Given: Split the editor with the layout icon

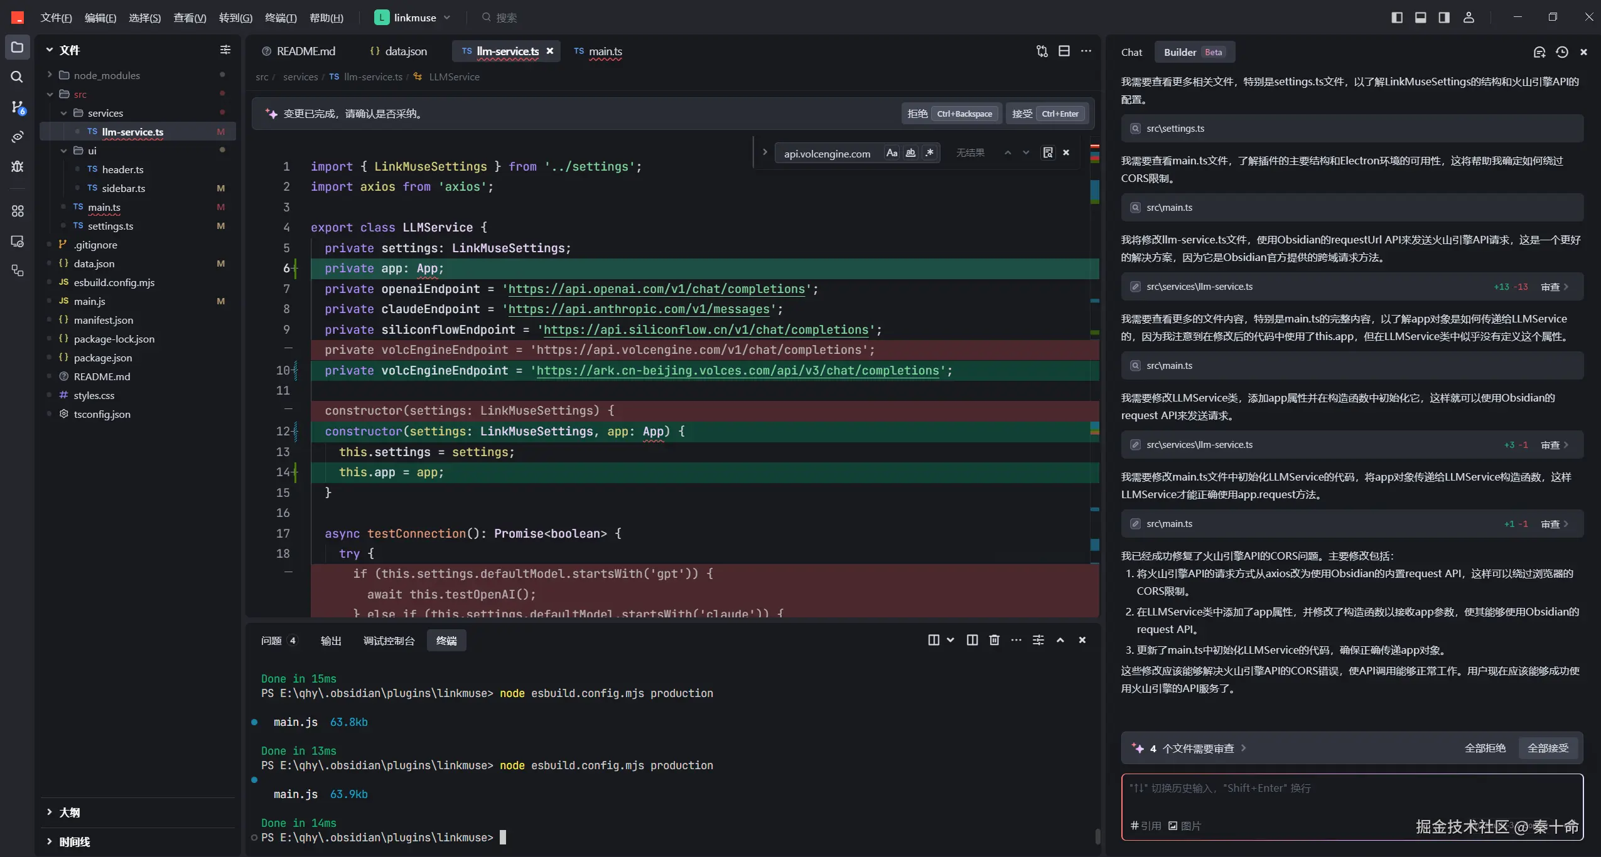Looking at the screenshot, I should click(1064, 51).
